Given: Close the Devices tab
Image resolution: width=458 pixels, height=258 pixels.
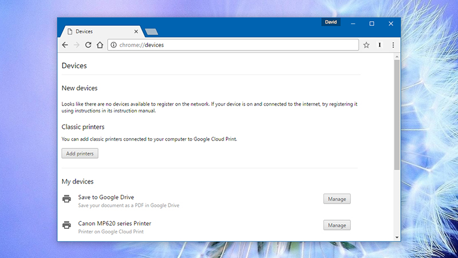Looking at the screenshot, I should click(x=136, y=32).
